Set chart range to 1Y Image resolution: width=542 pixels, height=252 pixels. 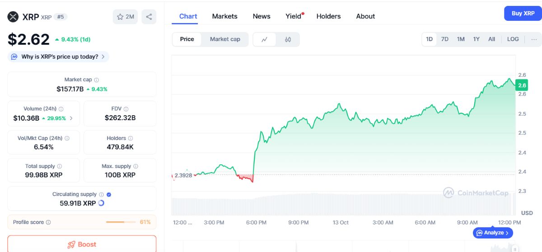pos(477,39)
